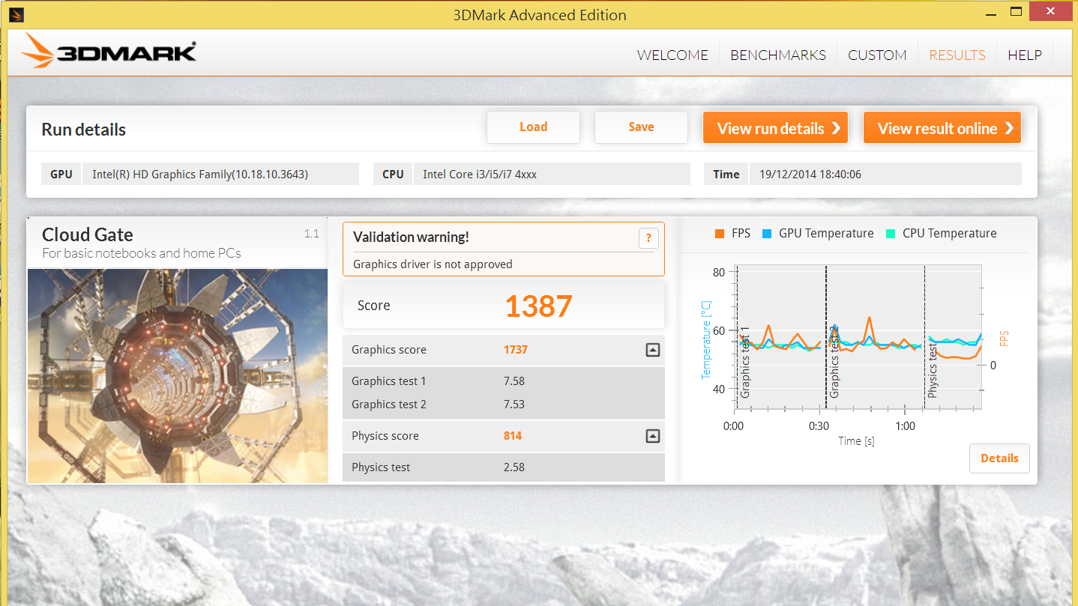This screenshot has width=1078, height=606.
Task: Open the validation warning help question mark
Action: tap(648, 238)
